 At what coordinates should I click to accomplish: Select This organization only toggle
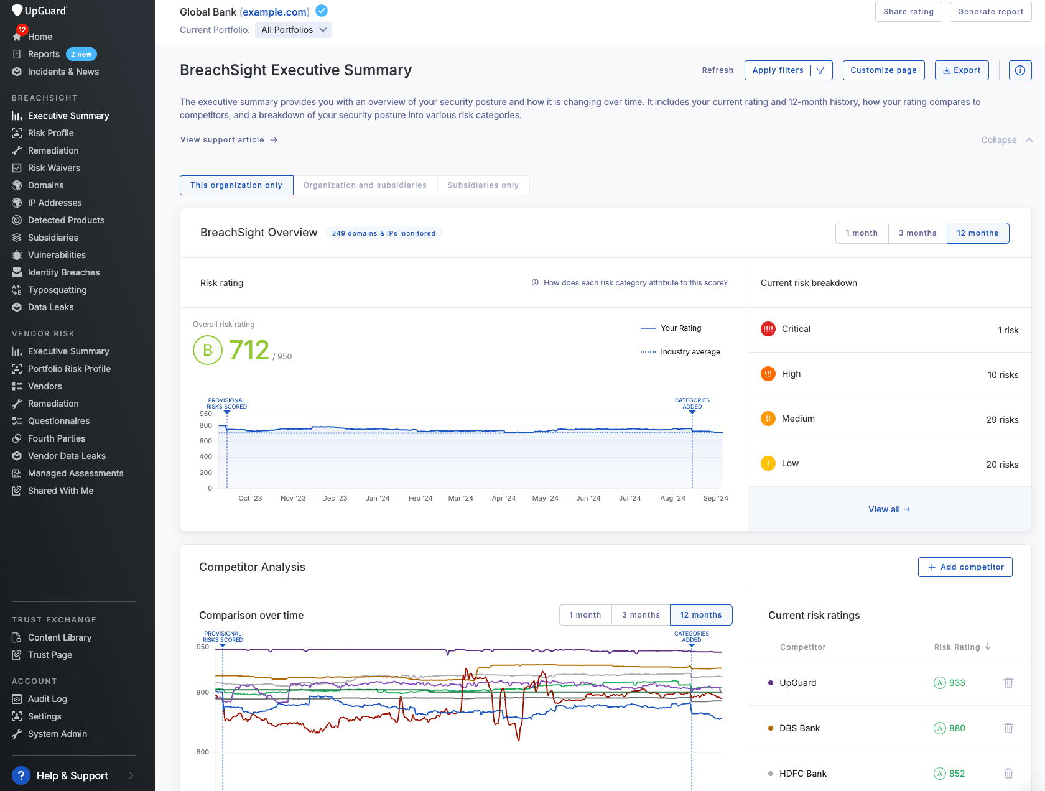point(236,185)
